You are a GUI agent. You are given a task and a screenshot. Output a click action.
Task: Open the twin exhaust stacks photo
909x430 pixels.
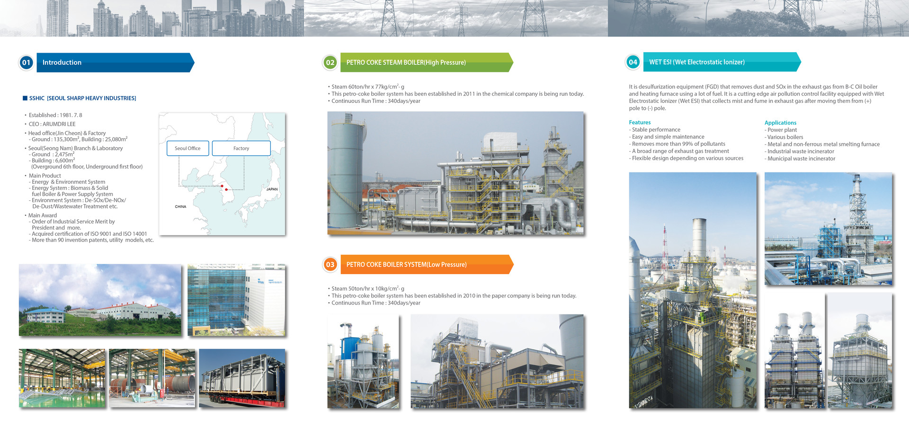click(x=795, y=350)
